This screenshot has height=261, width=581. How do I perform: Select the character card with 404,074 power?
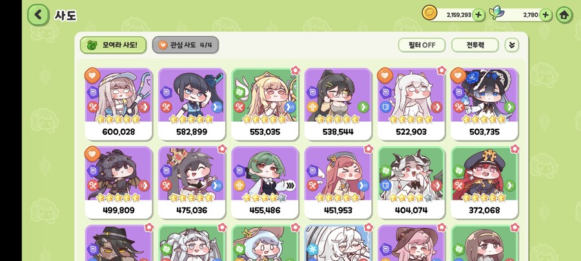pyautogui.click(x=411, y=182)
